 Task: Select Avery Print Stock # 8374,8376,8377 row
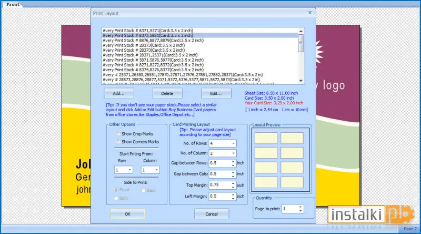click(200, 70)
